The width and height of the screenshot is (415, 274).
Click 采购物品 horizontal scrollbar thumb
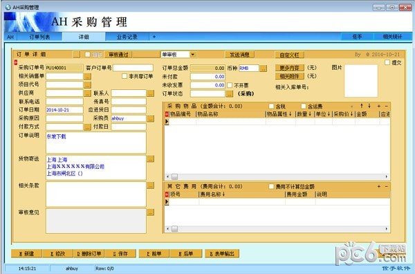coord(175,176)
